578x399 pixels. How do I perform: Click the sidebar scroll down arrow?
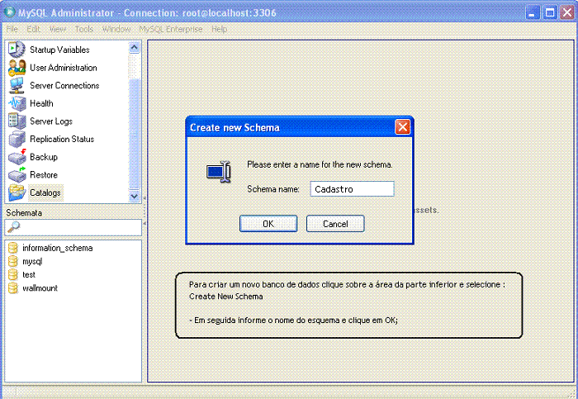(134, 196)
